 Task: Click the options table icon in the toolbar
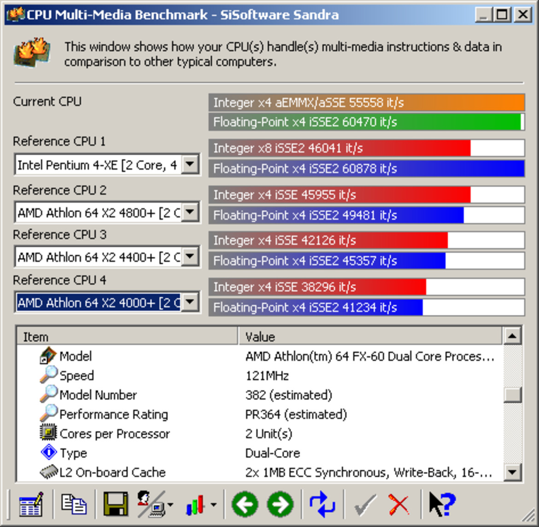pyautogui.click(x=31, y=504)
